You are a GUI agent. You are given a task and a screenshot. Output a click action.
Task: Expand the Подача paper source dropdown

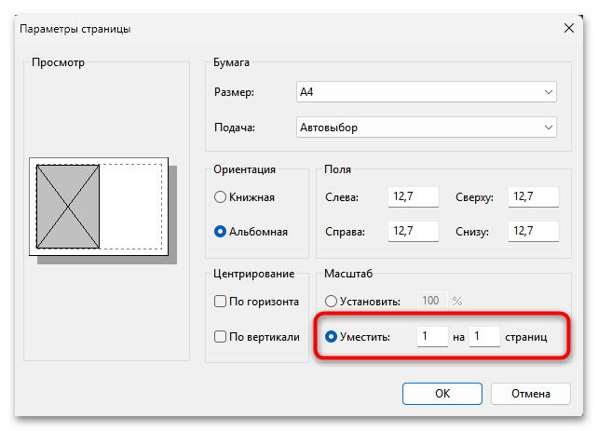(547, 128)
